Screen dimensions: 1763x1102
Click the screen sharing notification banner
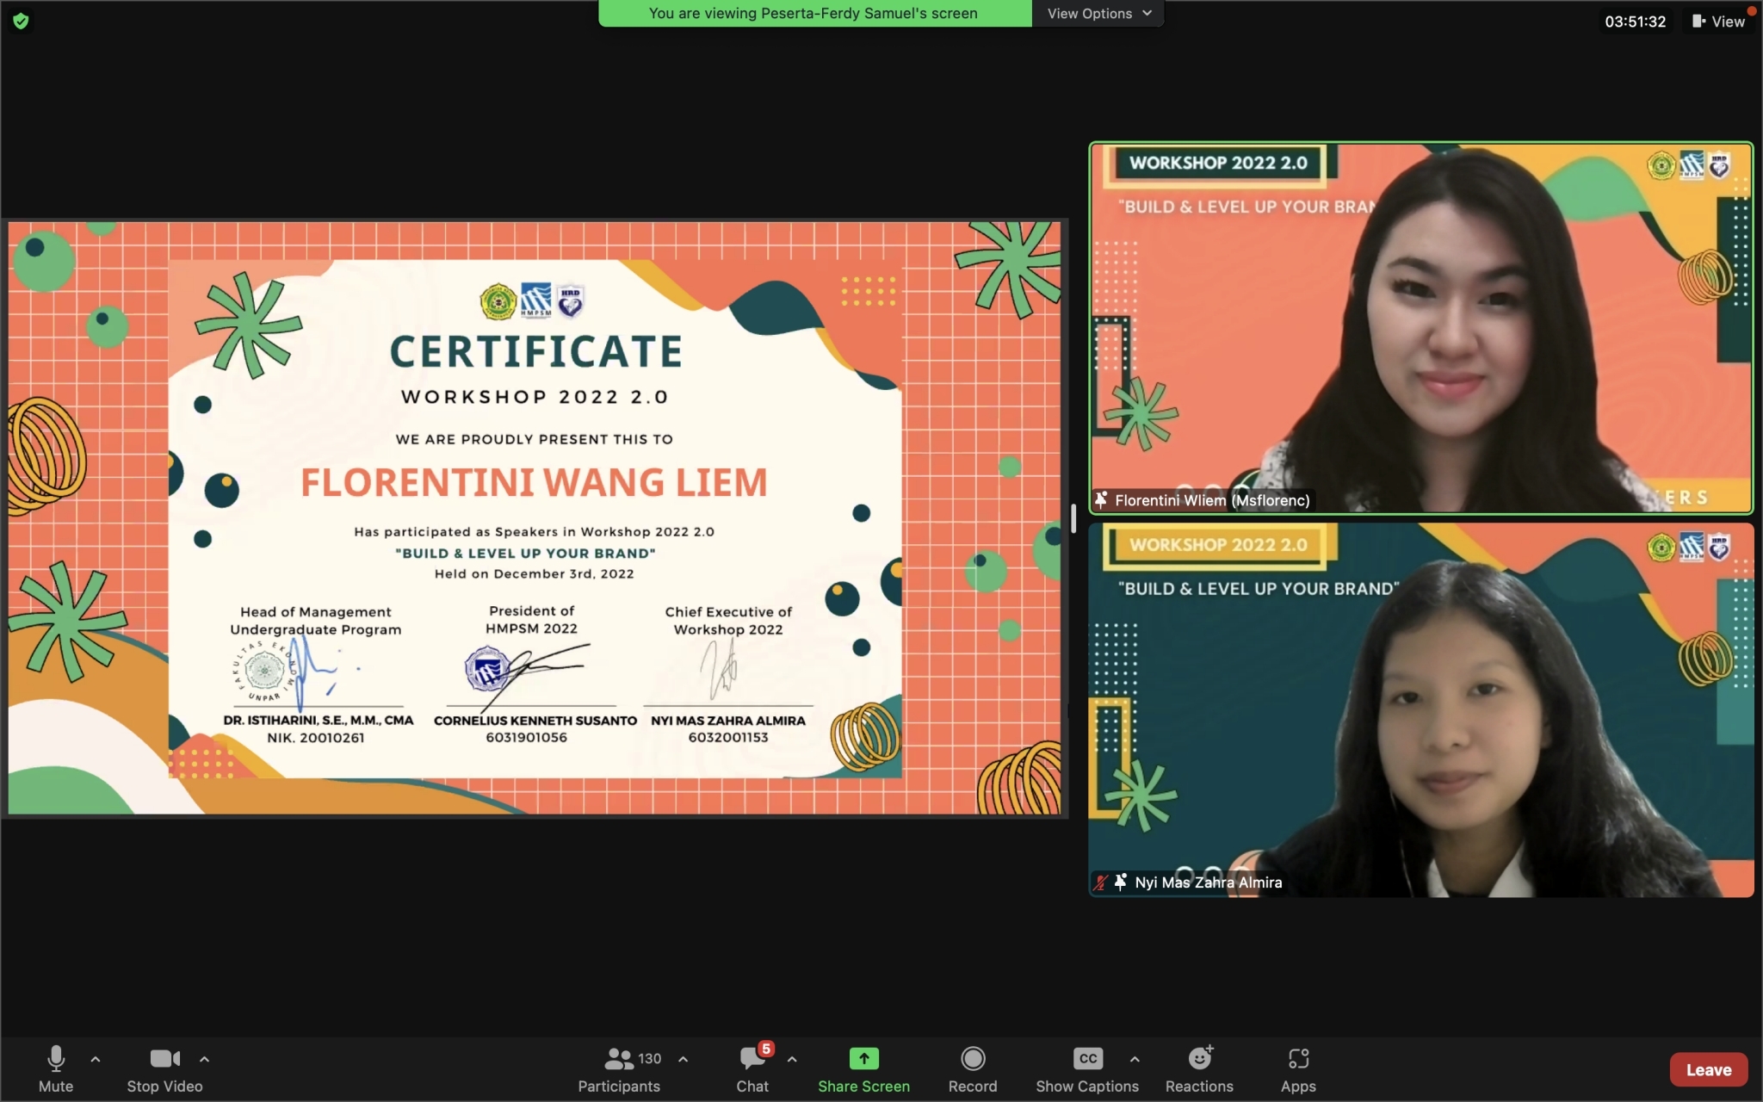click(813, 14)
